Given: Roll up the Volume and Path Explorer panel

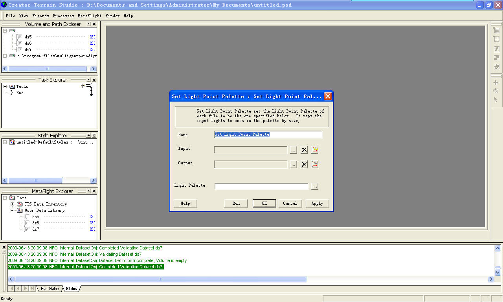Looking at the screenshot, I should pos(89,24).
